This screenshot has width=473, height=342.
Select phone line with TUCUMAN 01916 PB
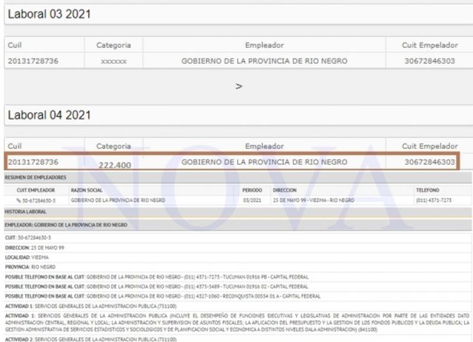pyautogui.click(x=157, y=277)
